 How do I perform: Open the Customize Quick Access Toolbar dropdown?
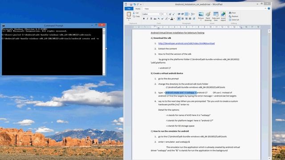pyautogui.click(x=141, y=4)
